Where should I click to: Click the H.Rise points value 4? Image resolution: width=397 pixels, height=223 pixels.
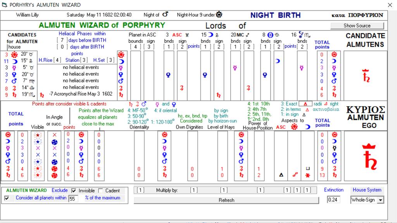click(57, 60)
